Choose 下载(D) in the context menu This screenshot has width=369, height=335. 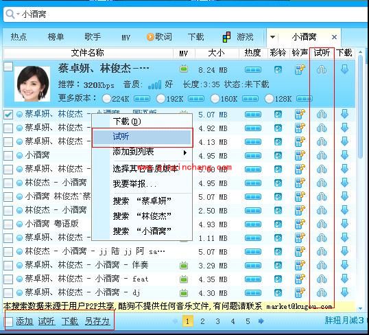[x=142, y=122]
